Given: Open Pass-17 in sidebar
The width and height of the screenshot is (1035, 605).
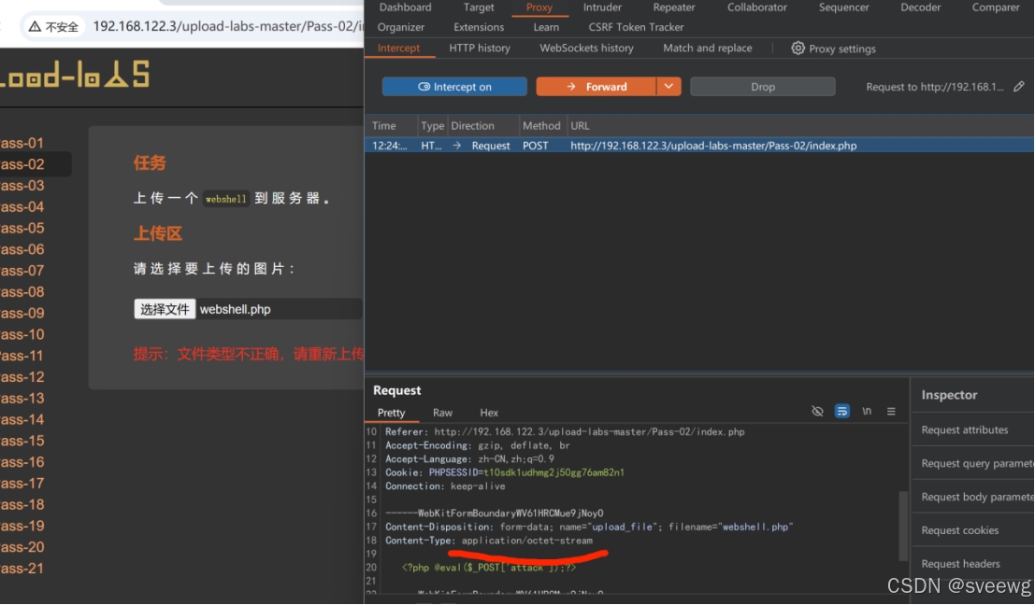Looking at the screenshot, I should coord(22,484).
